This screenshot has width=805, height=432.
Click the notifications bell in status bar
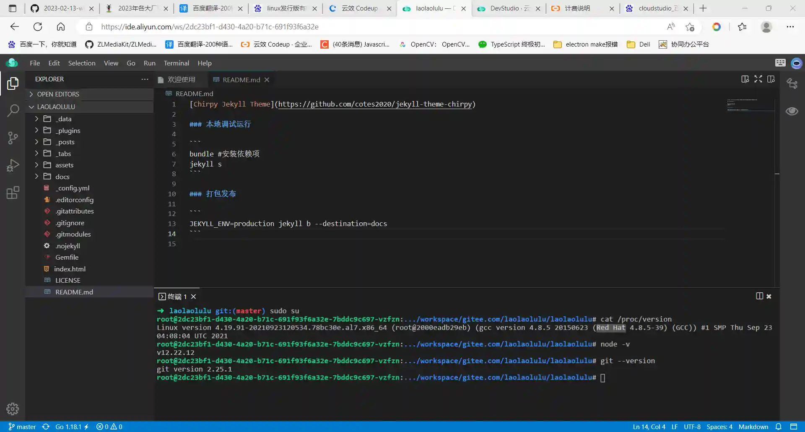[778, 427]
